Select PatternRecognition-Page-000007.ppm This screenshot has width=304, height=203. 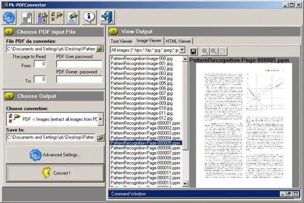tap(145, 153)
